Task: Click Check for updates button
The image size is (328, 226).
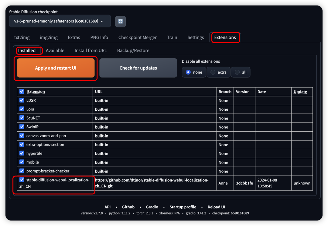Action: pyautogui.click(x=138, y=68)
